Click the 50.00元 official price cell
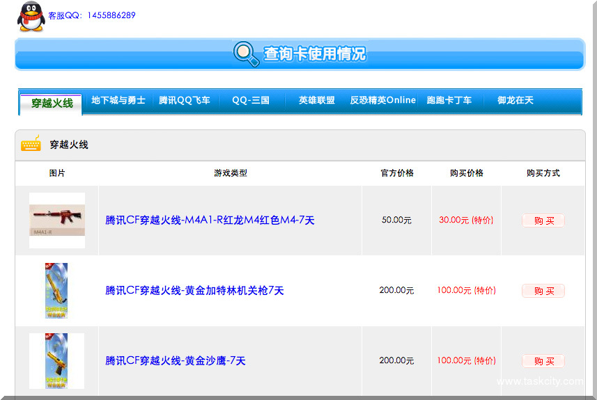Viewport: 597px width, 400px height. tap(396, 220)
